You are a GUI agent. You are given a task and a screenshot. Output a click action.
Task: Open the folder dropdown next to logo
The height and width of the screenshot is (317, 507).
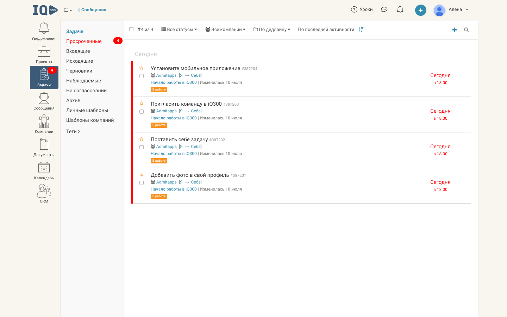point(68,10)
